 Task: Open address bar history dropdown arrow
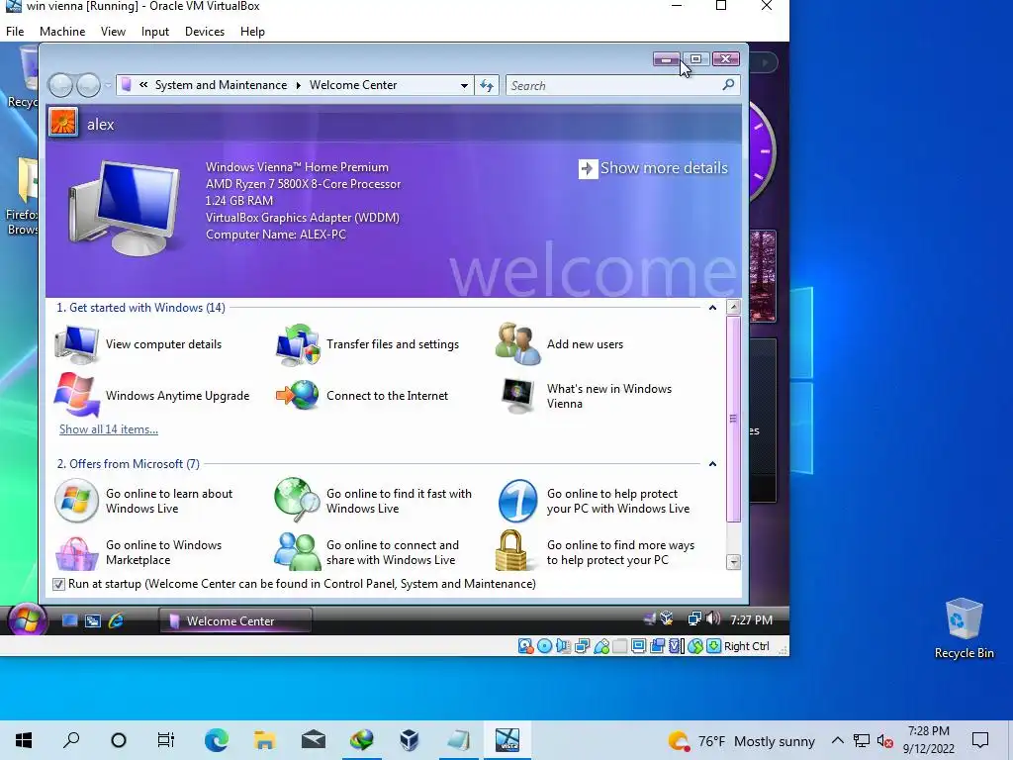click(464, 85)
